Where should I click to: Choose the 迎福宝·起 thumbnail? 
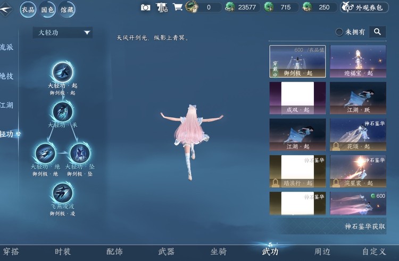[x=358, y=61]
